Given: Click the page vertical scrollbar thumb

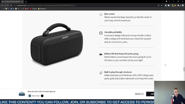Looking at the screenshot, I should pos(184,69).
